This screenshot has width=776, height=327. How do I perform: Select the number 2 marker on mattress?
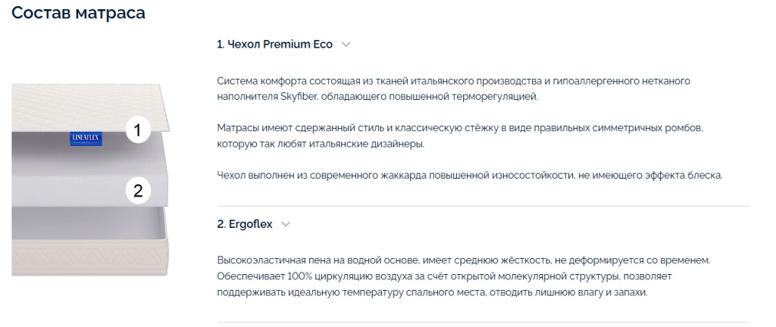pos(138,190)
